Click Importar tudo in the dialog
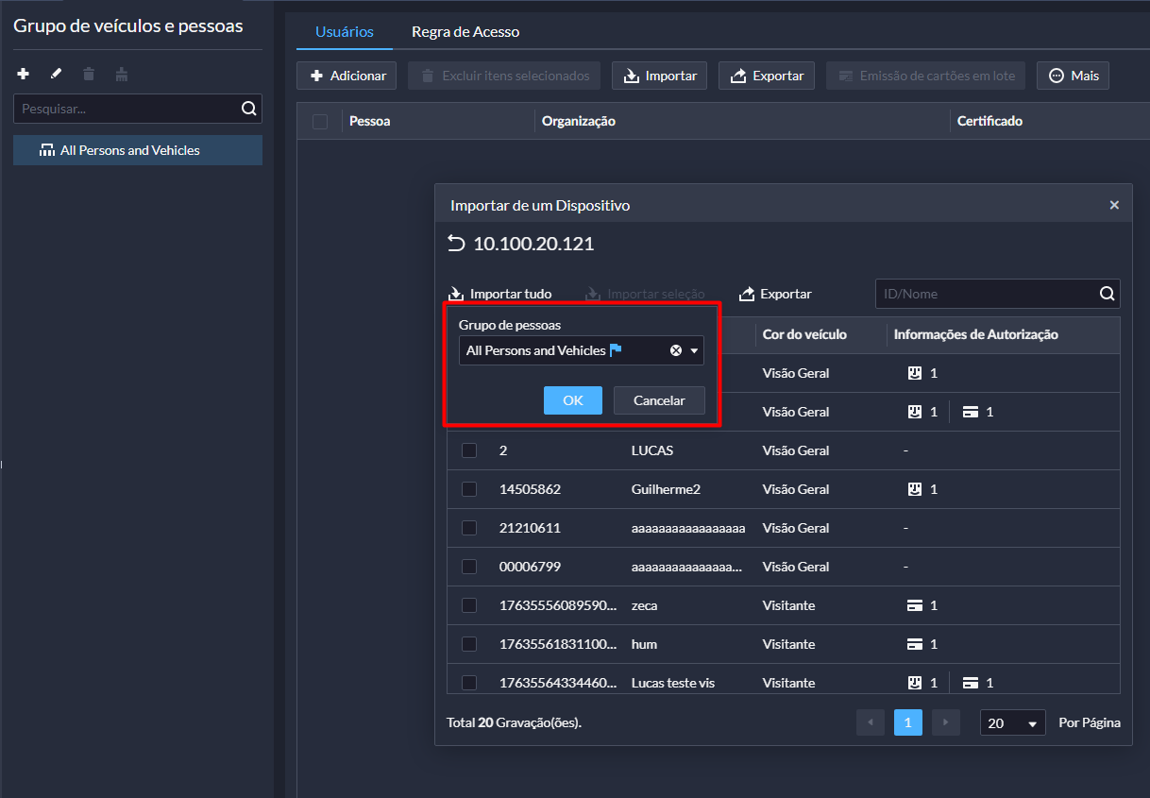 (x=499, y=294)
